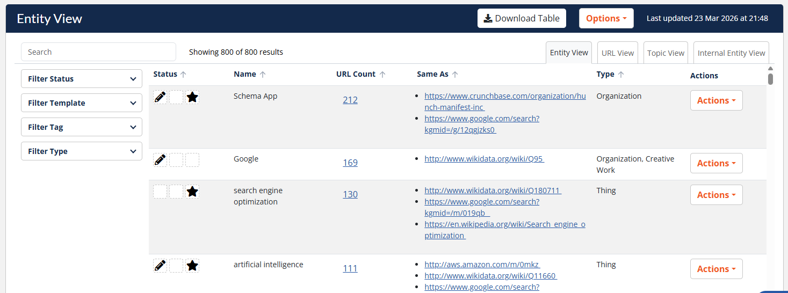Click the 'Organization, Creative Work' type cell

(x=635, y=164)
